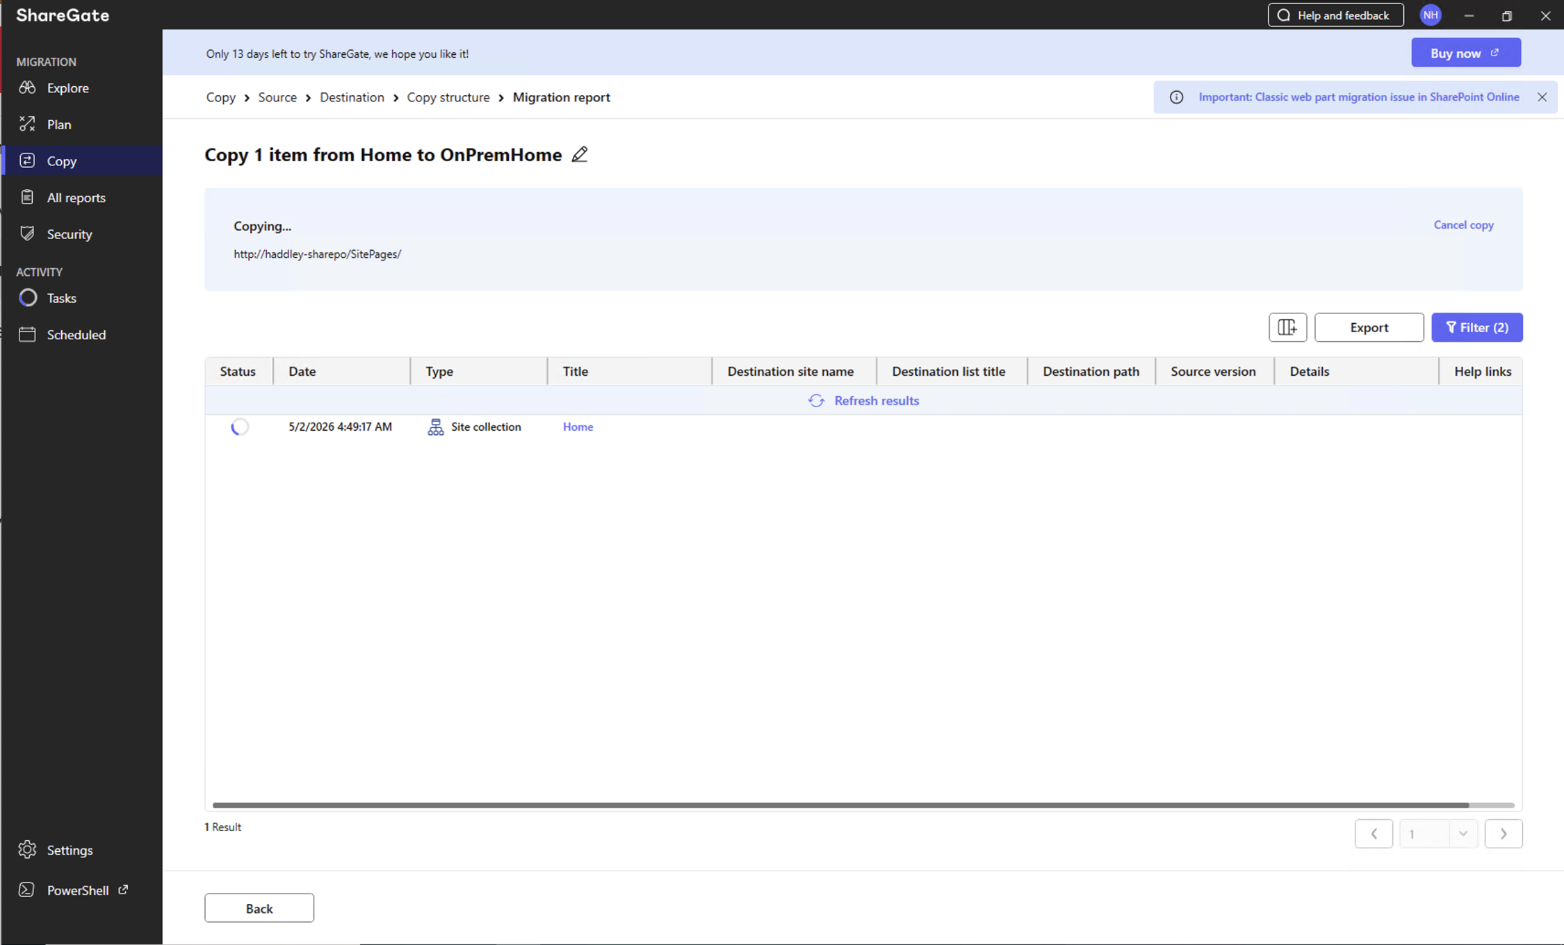
Task: Sort by the Help links column
Action: 1481,371
